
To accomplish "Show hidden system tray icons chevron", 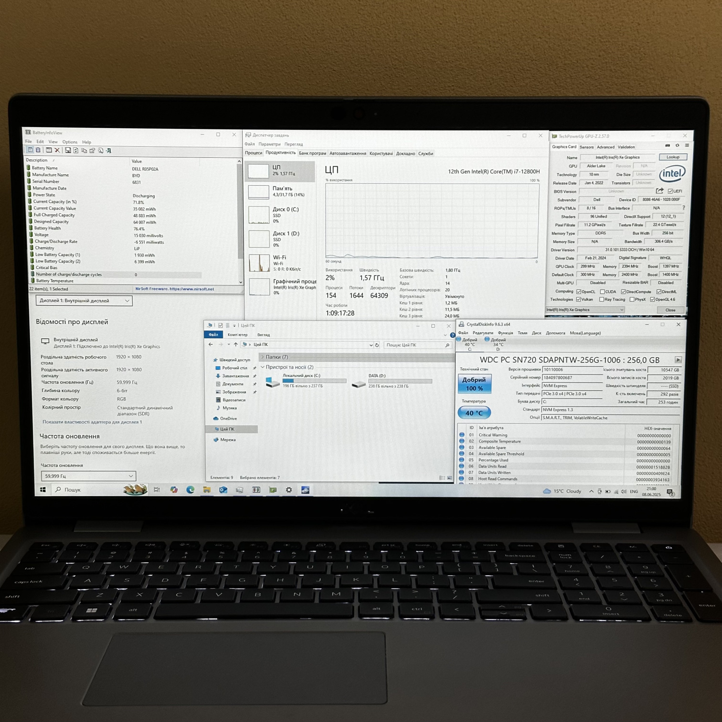I will pos(591,491).
